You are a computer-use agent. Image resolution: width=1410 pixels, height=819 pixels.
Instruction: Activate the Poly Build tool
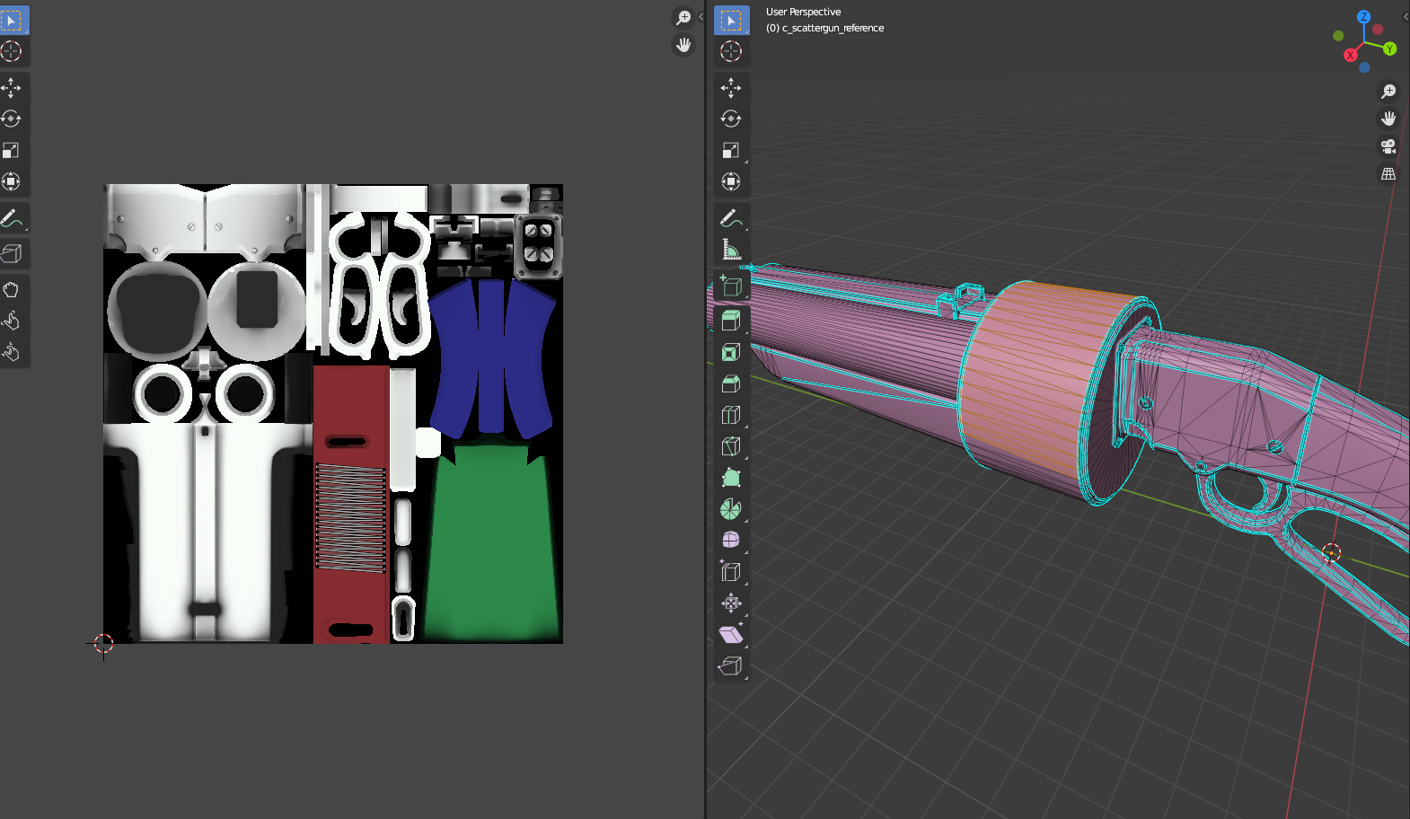tap(731, 478)
